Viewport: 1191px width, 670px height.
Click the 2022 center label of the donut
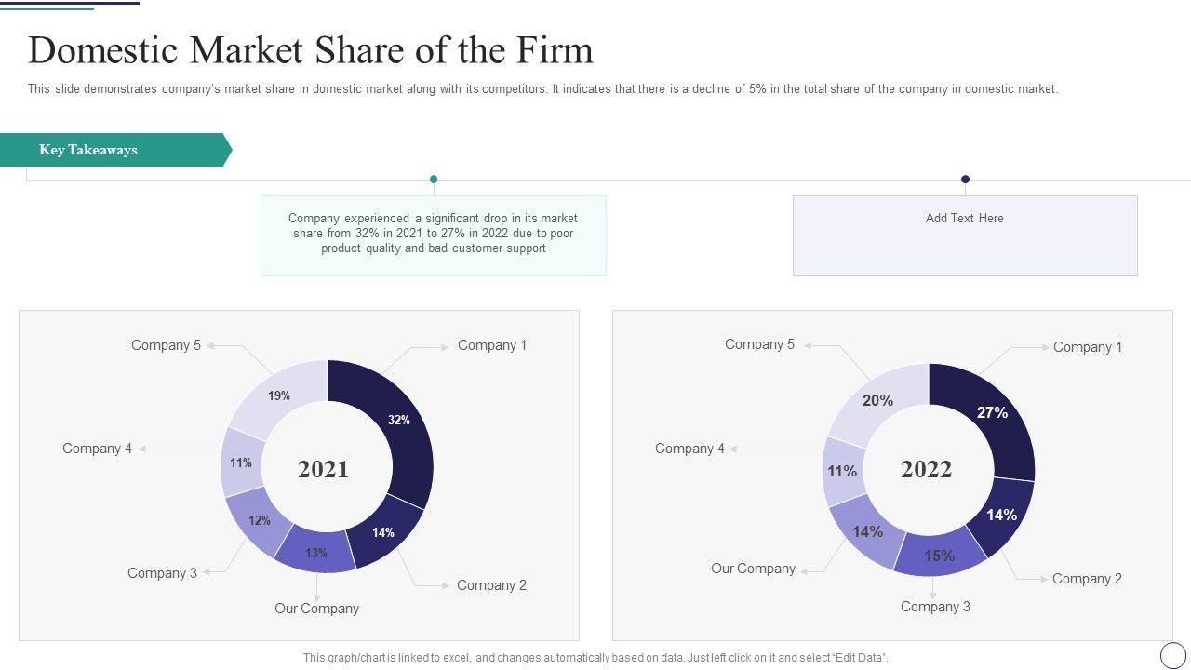926,469
